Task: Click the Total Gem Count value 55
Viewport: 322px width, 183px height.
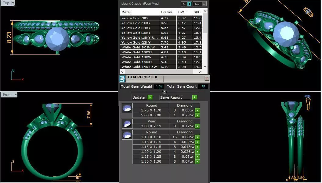Action: click(x=203, y=87)
